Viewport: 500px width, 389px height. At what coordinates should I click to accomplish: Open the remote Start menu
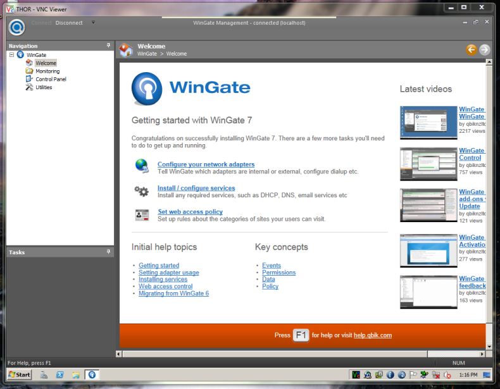[19, 374]
